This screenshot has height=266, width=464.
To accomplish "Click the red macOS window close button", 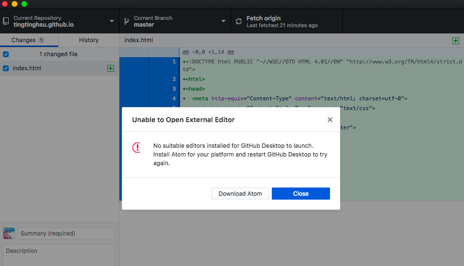I will point(4,4).
